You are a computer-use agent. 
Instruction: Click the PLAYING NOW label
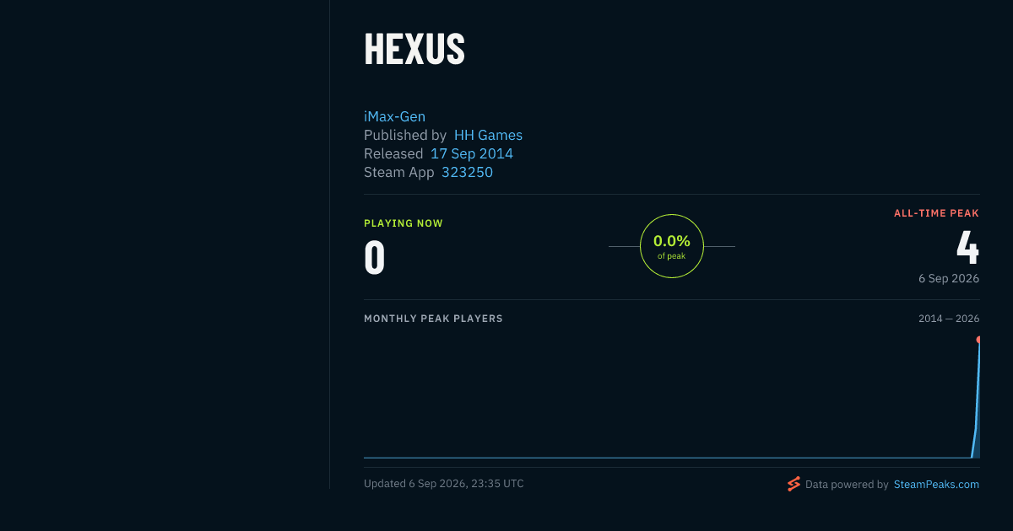(x=404, y=223)
